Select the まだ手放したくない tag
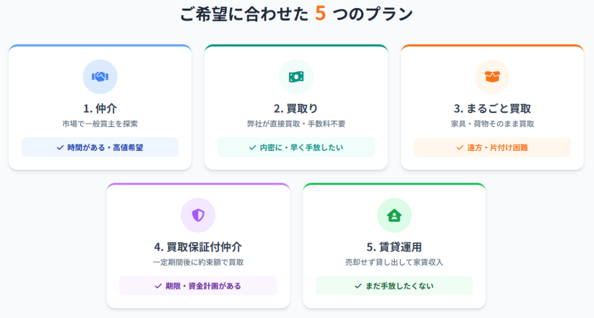Viewport: 594px width, 318px height. click(x=394, y=286)
